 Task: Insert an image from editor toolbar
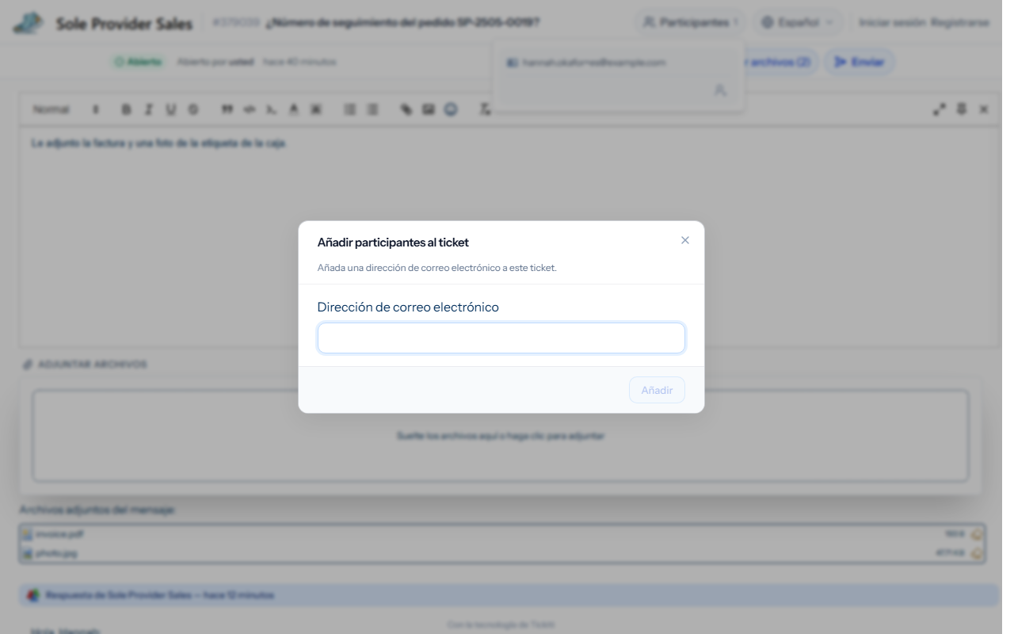429,109
